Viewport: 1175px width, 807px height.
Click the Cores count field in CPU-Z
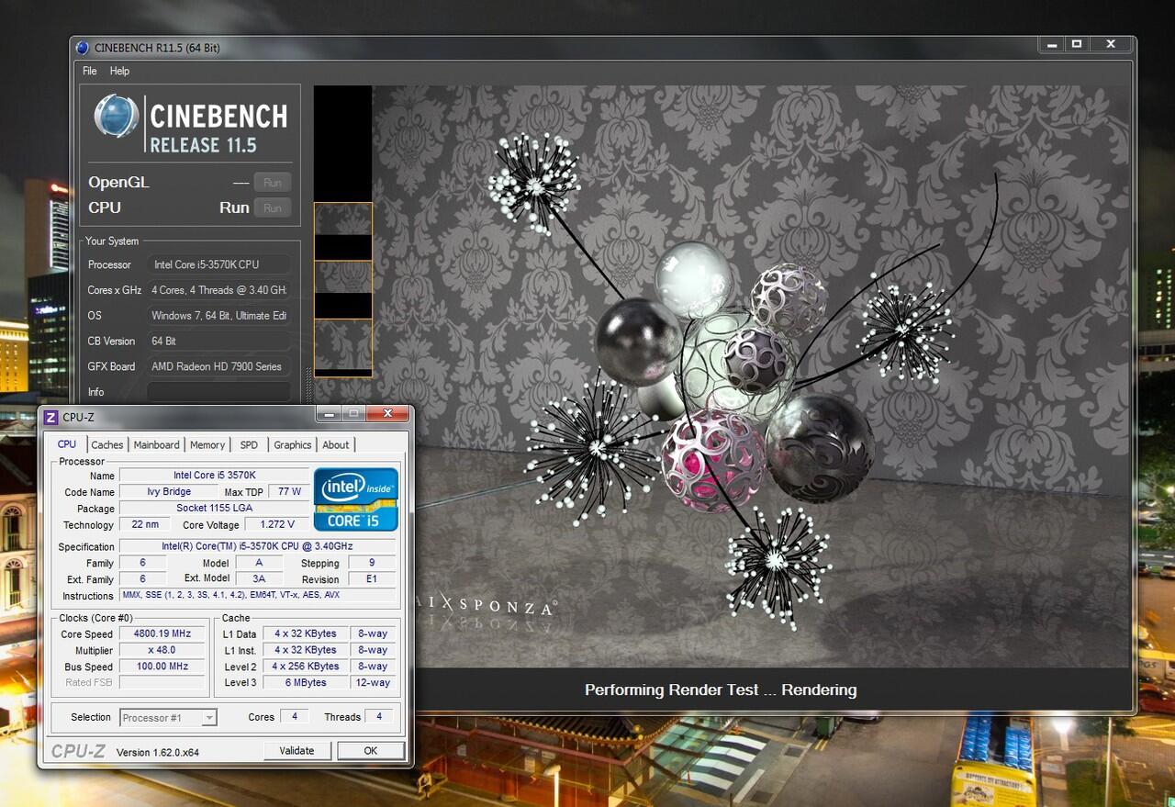(x=295, y=717)
